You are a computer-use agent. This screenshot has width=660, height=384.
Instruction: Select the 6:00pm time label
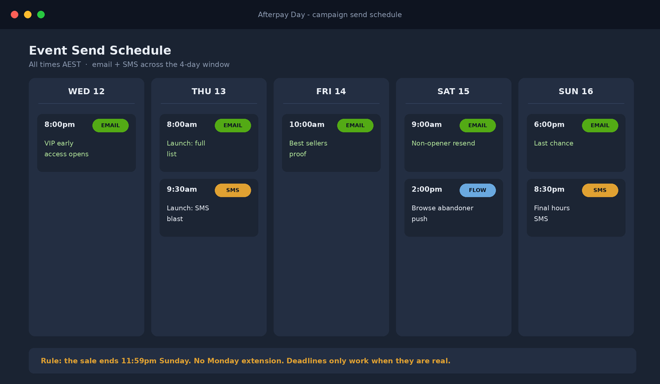click(549, 125)
